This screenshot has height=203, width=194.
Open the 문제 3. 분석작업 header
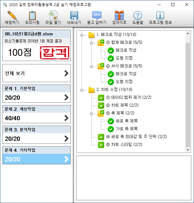point(37,130)
